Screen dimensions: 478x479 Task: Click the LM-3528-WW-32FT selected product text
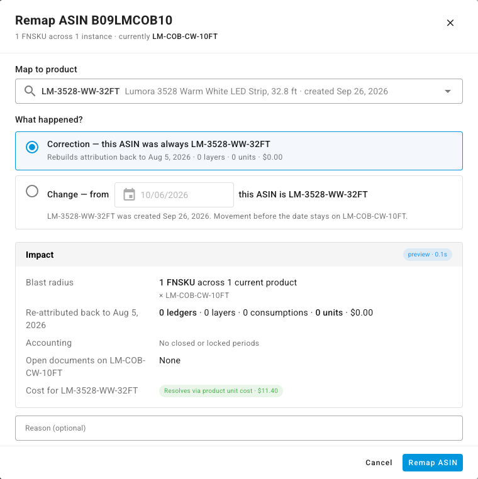click(81, 91)
